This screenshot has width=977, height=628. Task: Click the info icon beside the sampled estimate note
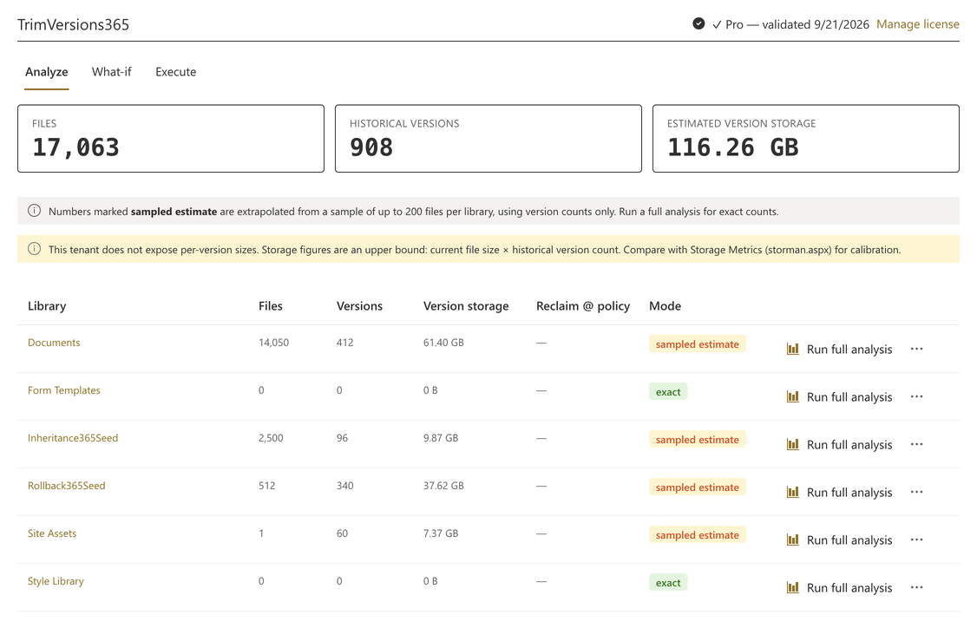pos(34,211)
